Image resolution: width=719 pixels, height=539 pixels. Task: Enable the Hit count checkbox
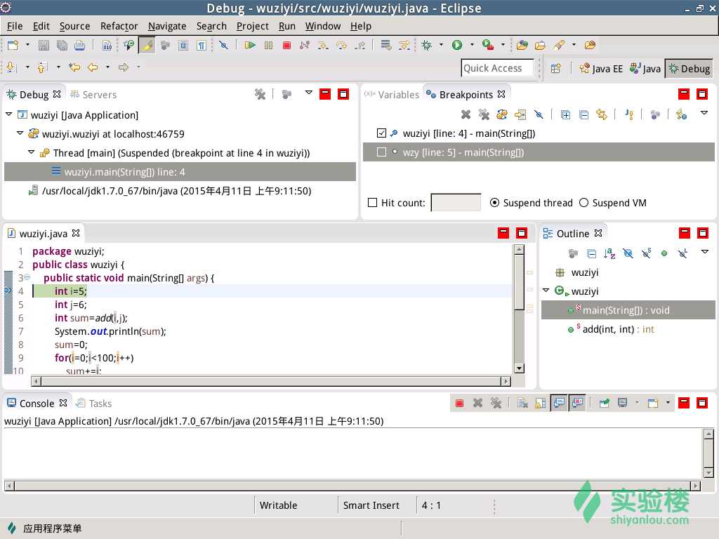tap(372, 202)
